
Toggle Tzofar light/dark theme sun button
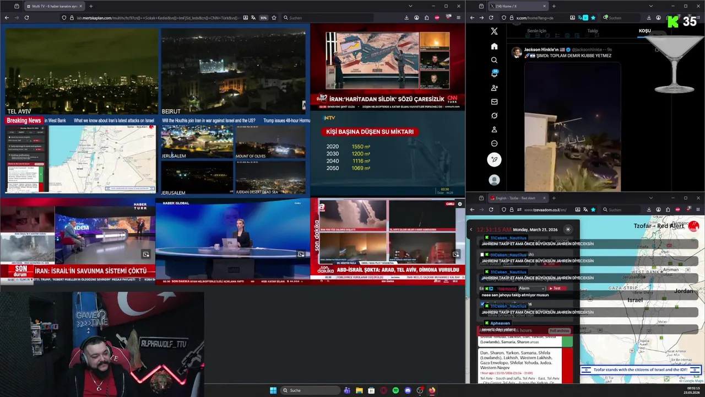pyautogui.click(x=568, y=229)
